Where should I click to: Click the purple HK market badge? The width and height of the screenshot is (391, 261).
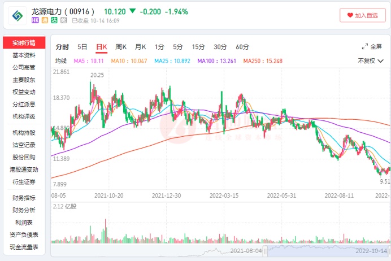tap(35, 20)
